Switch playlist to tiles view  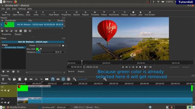click(25, 31)
